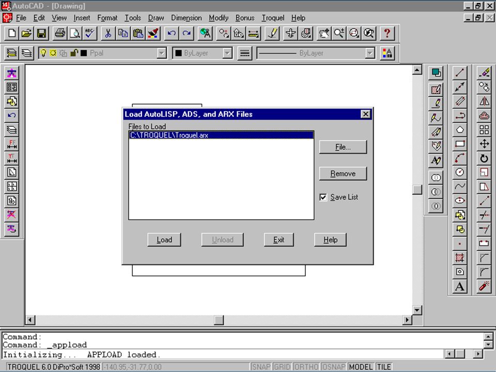This screenshot has height=372, width=496.
Task: Toggle SNAP mode in the status bar
Action: tap(261, 367)
